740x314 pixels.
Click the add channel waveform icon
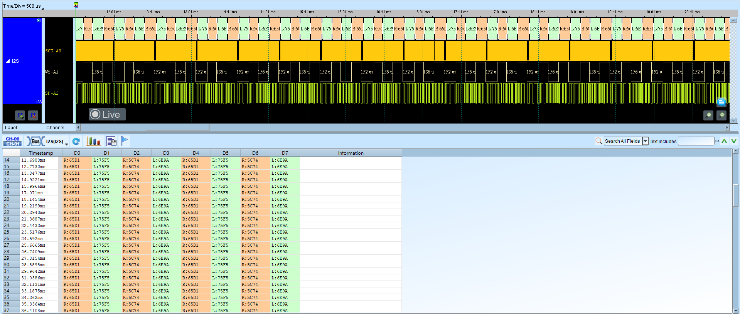[x=20, y=115]
